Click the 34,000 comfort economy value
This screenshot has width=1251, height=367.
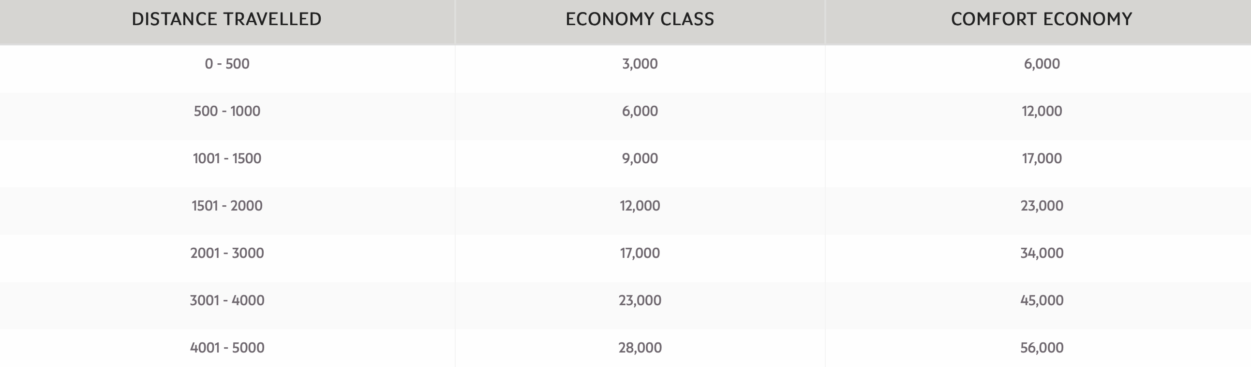click(x=1042, y=254)
